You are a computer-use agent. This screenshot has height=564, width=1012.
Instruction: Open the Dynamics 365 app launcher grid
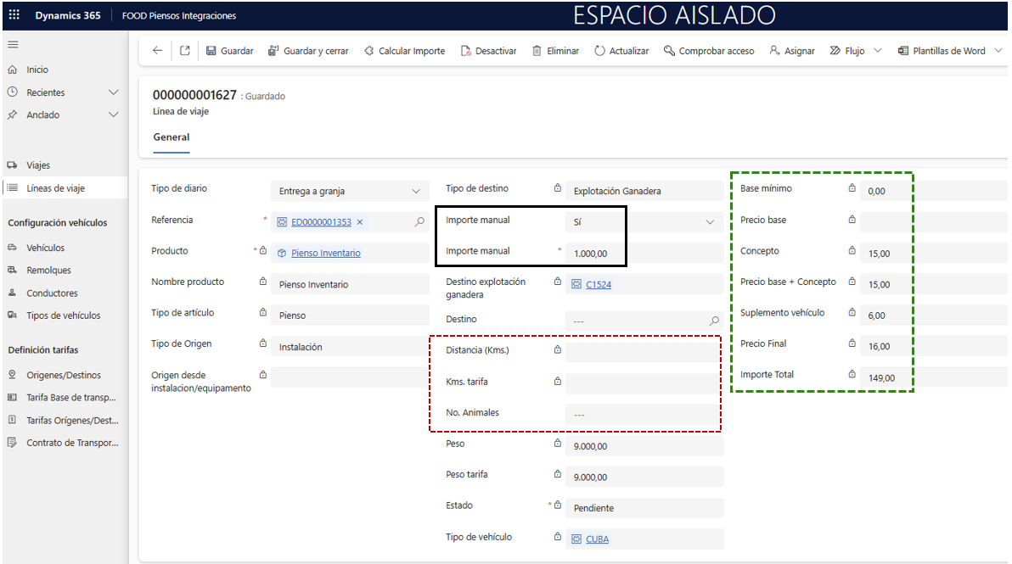(x=14, y=15)
